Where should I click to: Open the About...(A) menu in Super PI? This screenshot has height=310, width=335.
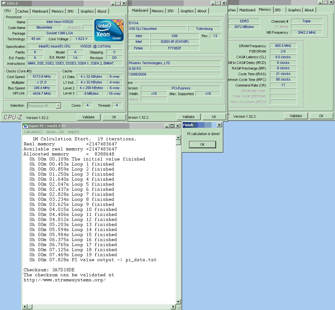point(55,132)
